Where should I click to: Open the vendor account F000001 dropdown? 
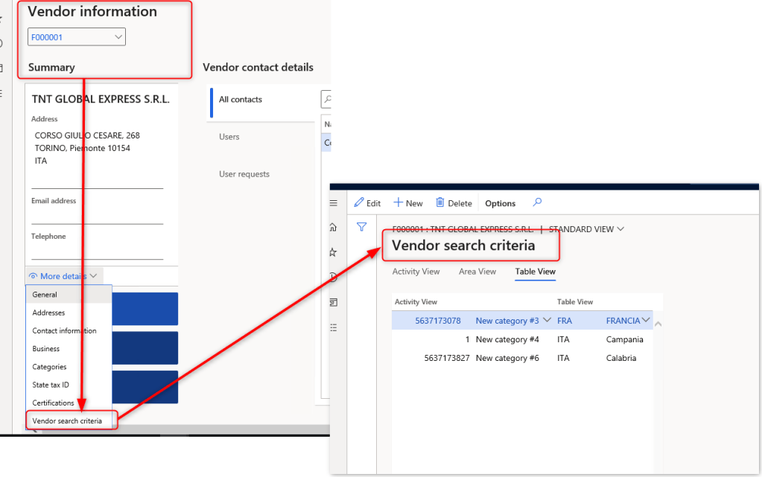[x=118, y=36]
